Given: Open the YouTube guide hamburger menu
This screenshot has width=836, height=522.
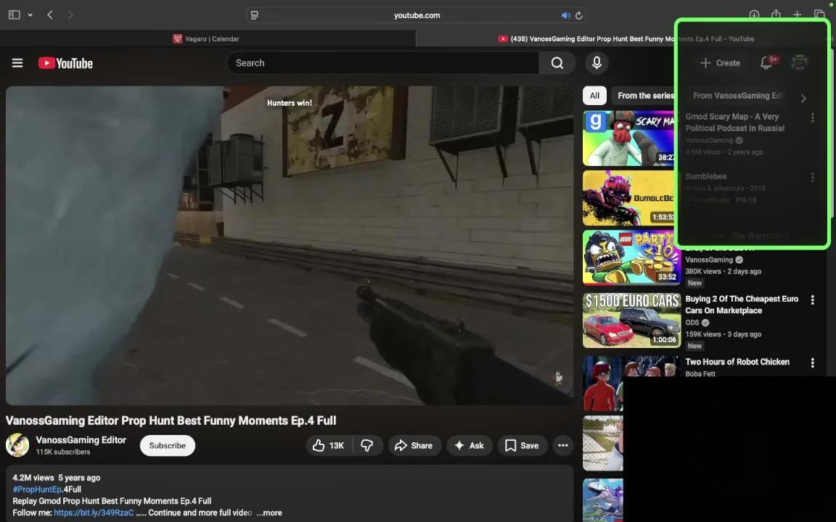Looking at the screenshot, I should [x=17, y=63].
